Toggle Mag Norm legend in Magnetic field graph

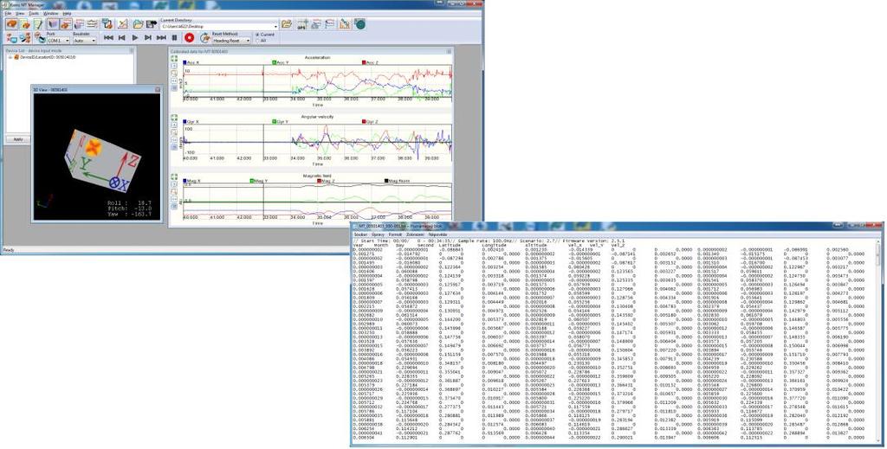[x=396, y=181]
